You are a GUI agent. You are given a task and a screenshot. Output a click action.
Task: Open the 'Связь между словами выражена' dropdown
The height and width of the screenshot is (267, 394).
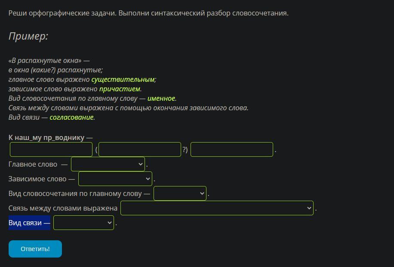(217, 208)
